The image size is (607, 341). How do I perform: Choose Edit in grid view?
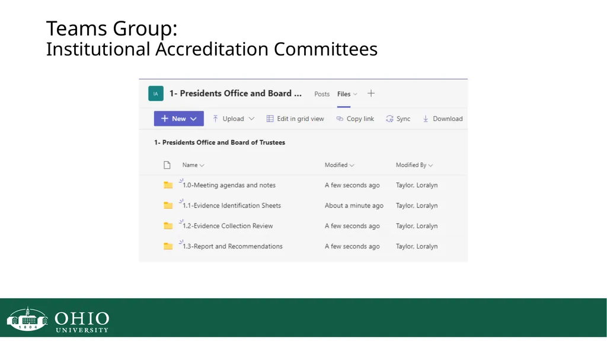click(300, 119)
